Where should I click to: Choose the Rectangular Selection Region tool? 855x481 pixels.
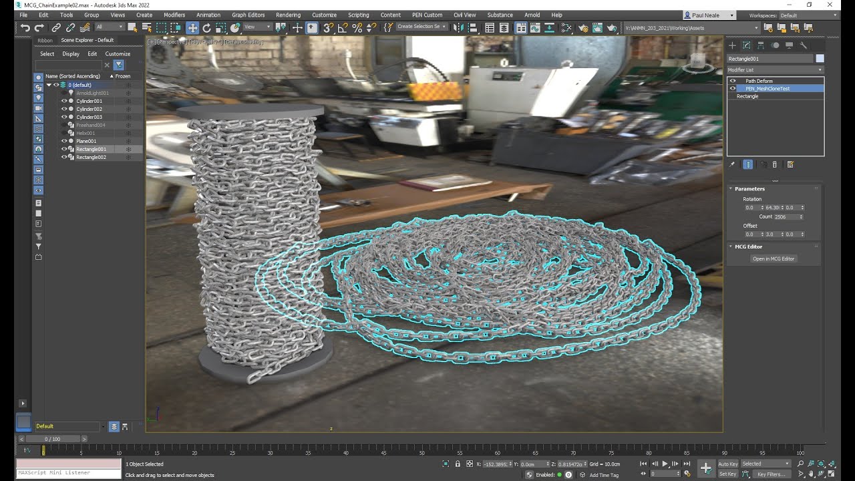pyautogui.click(x=162, y=27)
